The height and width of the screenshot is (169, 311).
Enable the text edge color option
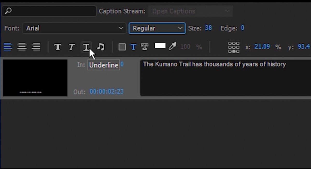click(145, 47)
